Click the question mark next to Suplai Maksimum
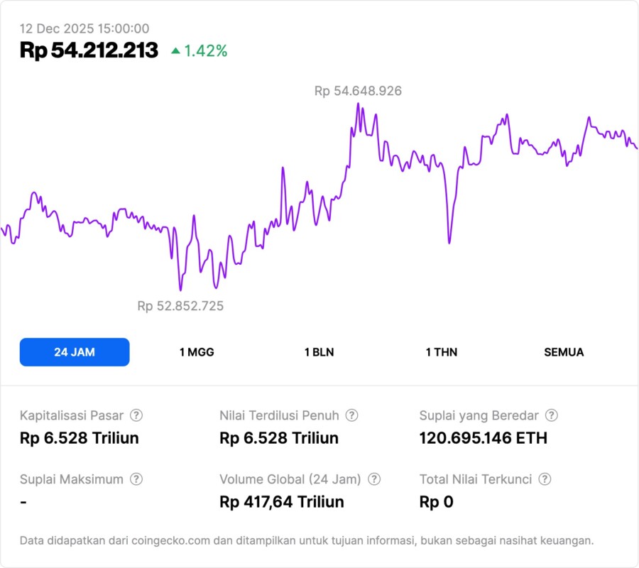Viewport: 639px width, 568px height. 136,479
